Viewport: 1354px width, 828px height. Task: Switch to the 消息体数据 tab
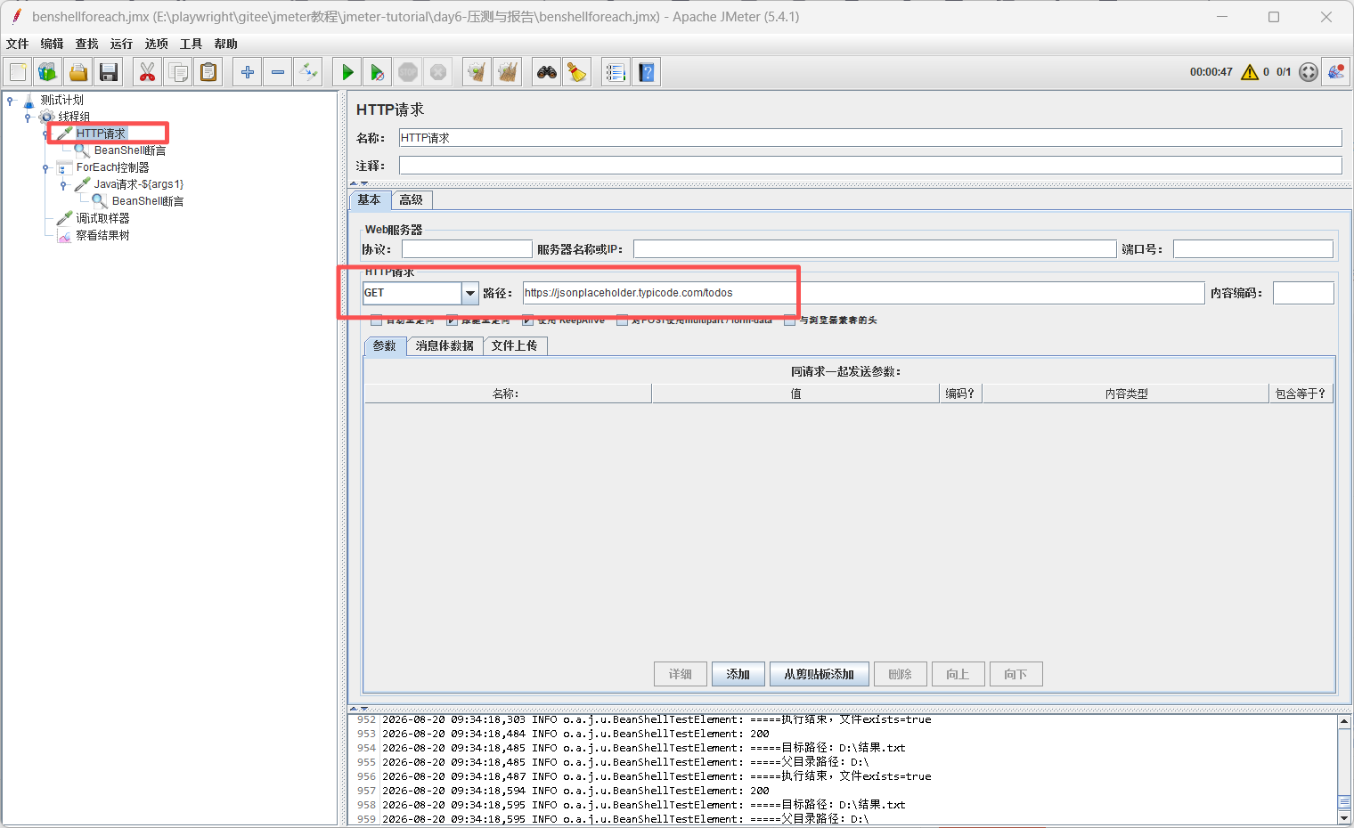coord(445,345)
